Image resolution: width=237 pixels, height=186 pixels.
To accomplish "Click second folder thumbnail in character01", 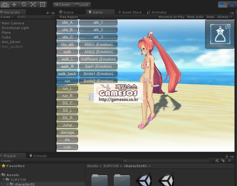I will 122,180.
